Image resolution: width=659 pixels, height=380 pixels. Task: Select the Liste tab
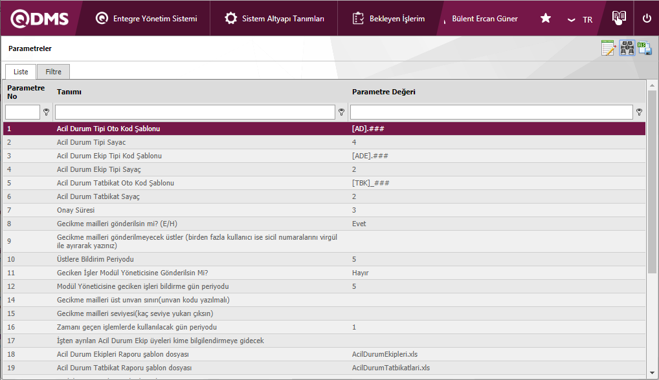(x=21, y=72)
